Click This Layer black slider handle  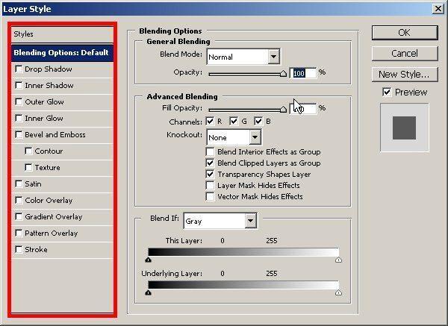pyautogui.click(x=149, y=260)
